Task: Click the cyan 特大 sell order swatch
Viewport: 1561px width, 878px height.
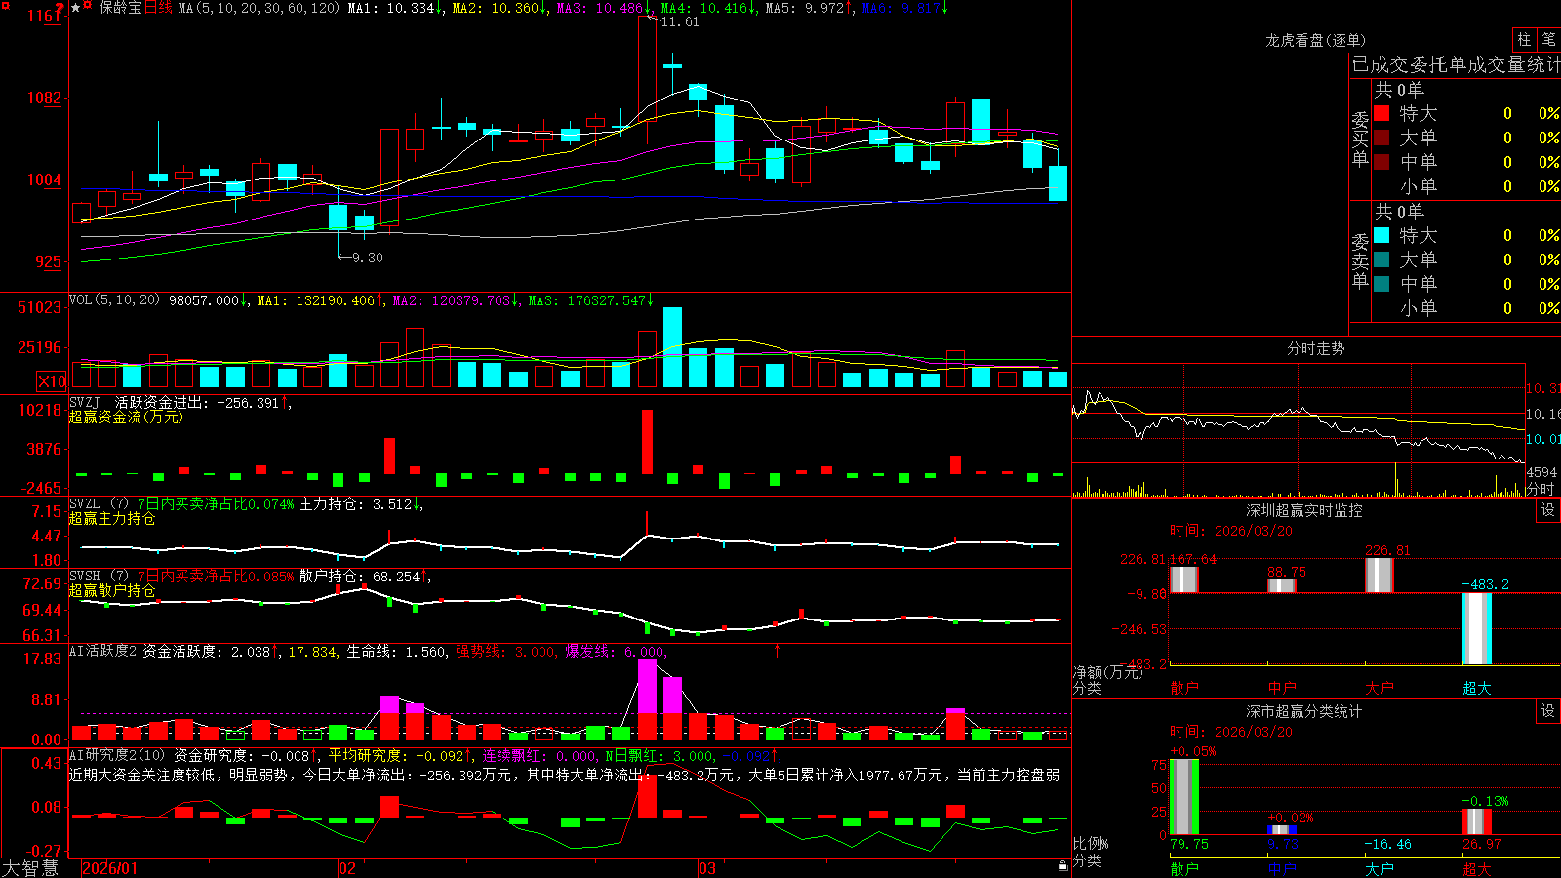Action: tap(1381, 235)
